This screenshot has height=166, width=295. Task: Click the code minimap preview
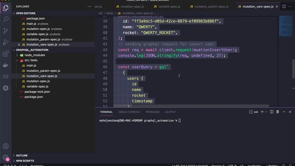tap(285, 26)
